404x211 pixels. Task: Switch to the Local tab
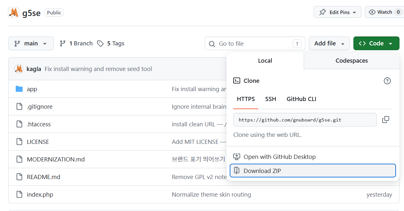click(265, 61)
